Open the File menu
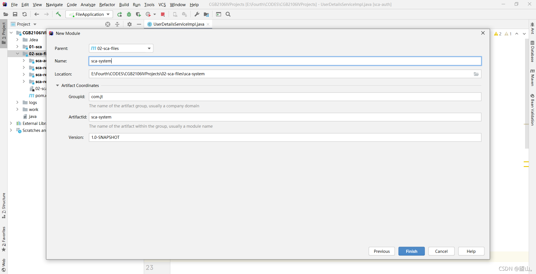 14,4
